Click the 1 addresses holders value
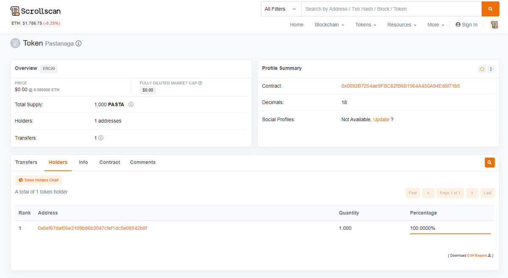 (108, 121)
